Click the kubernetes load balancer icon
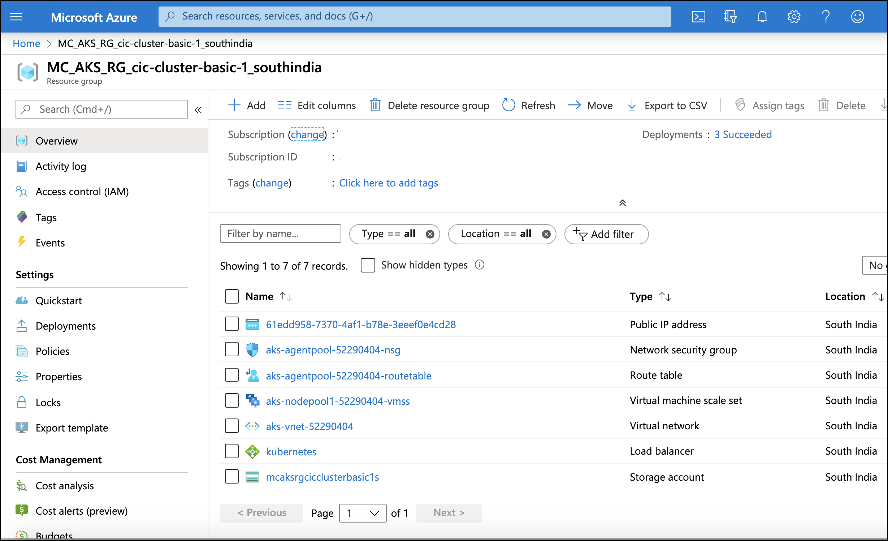The width and height of the screenshot is (888, 541). [x=252, y=451]
